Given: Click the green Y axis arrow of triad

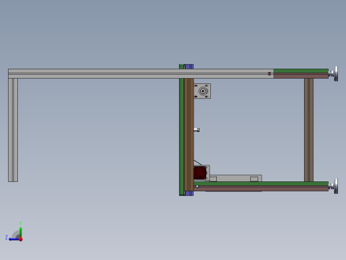Looking at the screenshot, I should click(21, 232).
